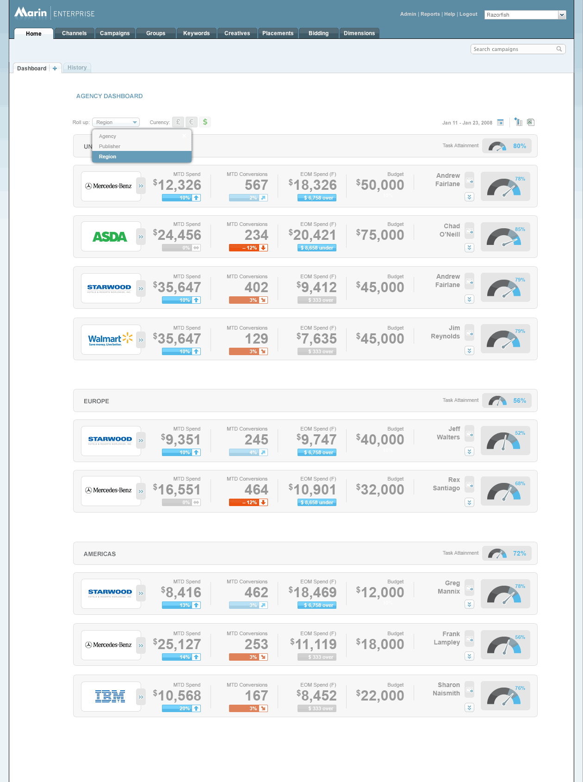Click the plus icon beside Dashboard tab
The height and width of the screenshot is (782, 583).
(55, 69)
